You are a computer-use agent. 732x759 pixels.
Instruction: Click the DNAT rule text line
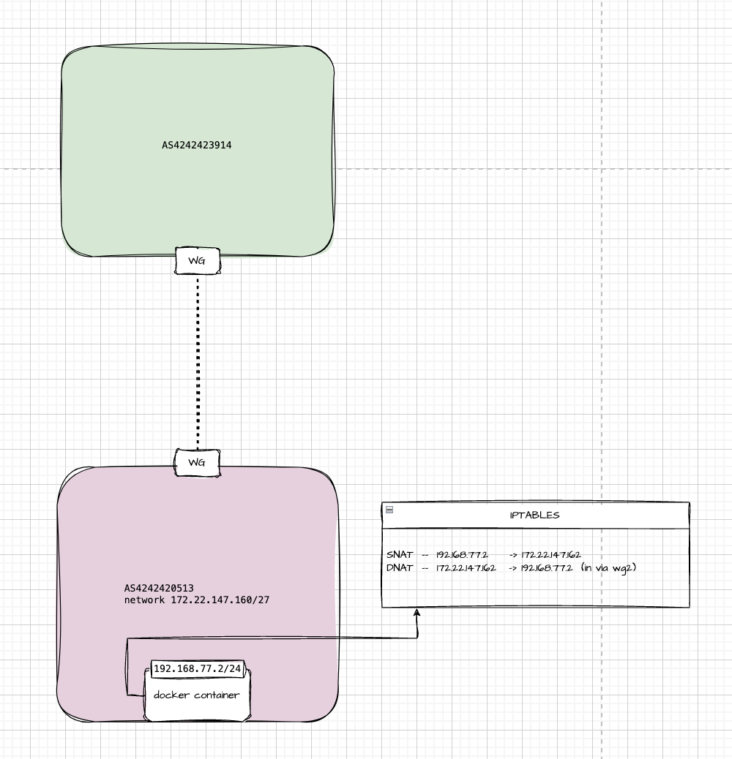pos(483,567)
